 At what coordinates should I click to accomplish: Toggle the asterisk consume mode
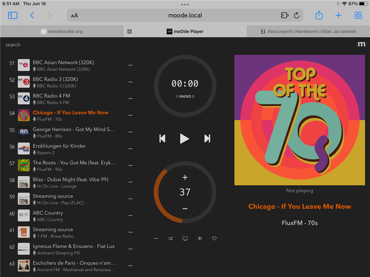pyautogui.click(x=200, y=239)
